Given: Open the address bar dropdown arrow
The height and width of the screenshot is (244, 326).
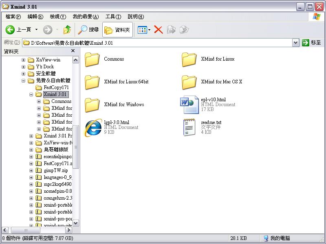Looking at the screenshot, I should coord(296,43).
